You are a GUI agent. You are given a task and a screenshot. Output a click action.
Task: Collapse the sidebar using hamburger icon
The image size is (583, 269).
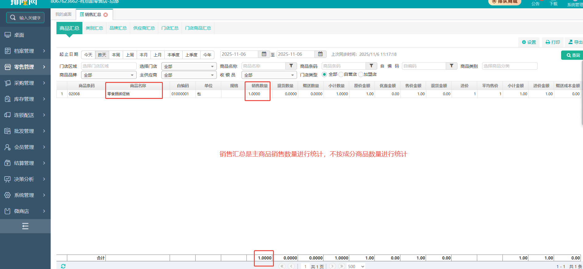tap(25, 226)
